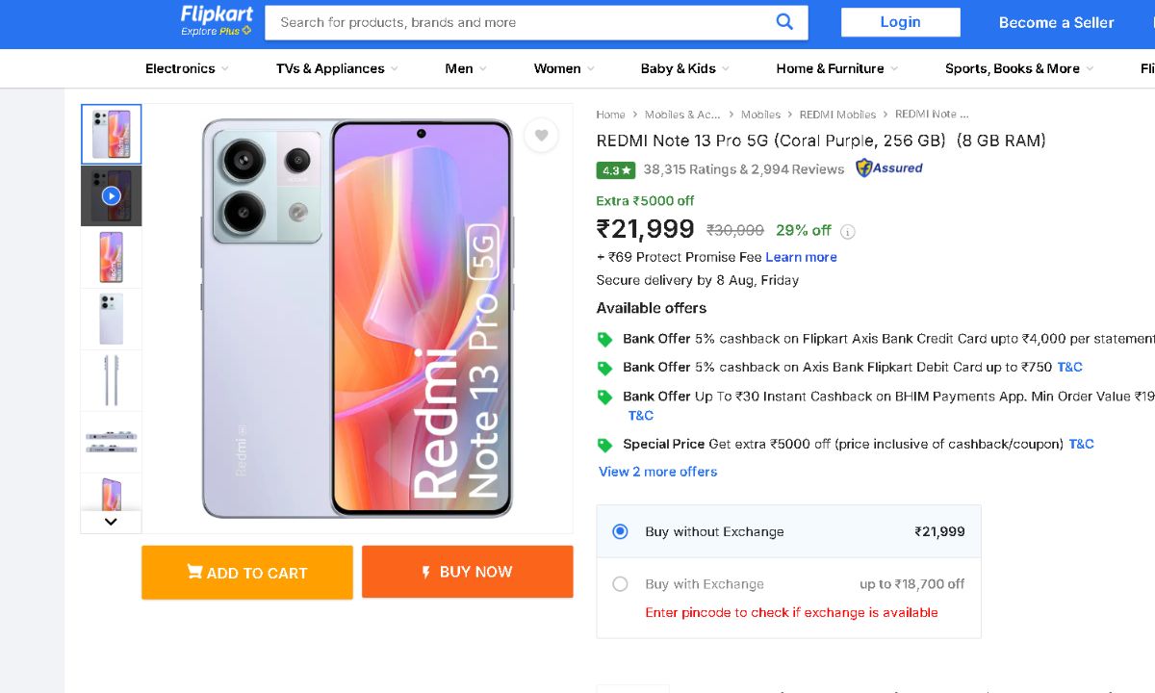Click the price info icon
Image resolution: width=1155 pixels, height=693 pixels.
click(x=848, y=231)
